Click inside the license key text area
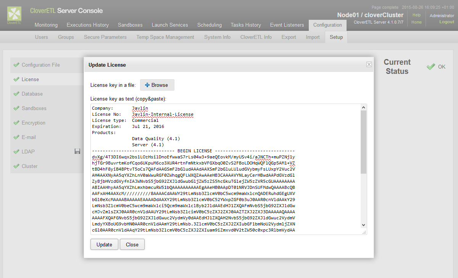Viewport: 458px width, 278px height. [225, 169]
